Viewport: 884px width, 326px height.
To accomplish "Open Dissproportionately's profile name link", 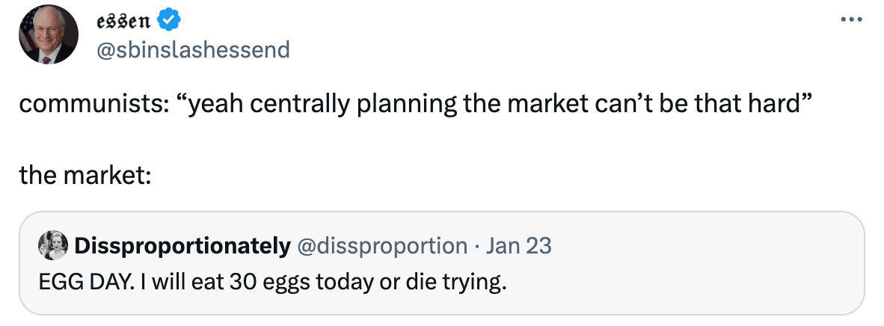I will (x=182, y=244).
